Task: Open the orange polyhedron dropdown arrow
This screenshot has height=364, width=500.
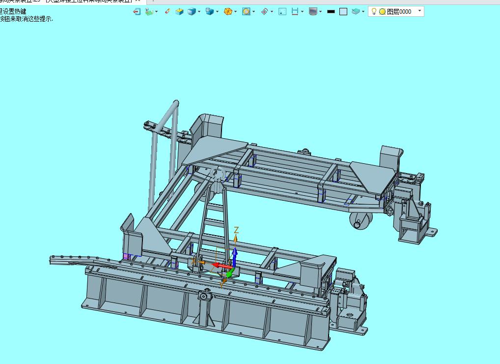Action: [x=235, y=12]
